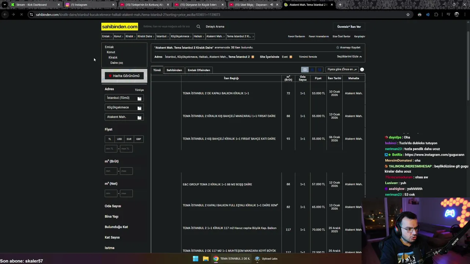Open listing TEMA İSTANBUL 2 DE KAPALI BALKON KİRALIK 1+1
This screenshot has height=264, width=470.
216,93
